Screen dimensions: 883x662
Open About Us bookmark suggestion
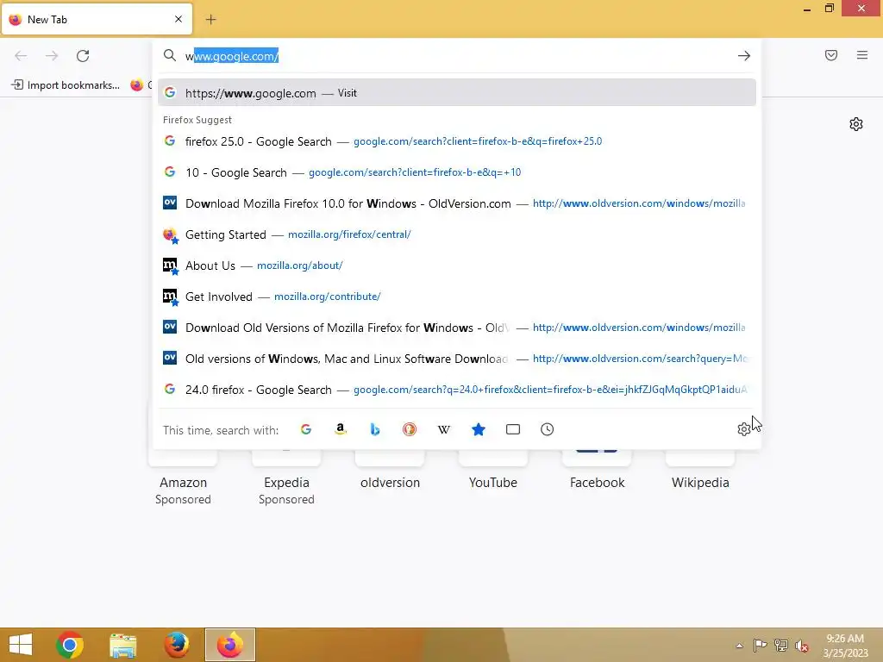tap(457, 265)
